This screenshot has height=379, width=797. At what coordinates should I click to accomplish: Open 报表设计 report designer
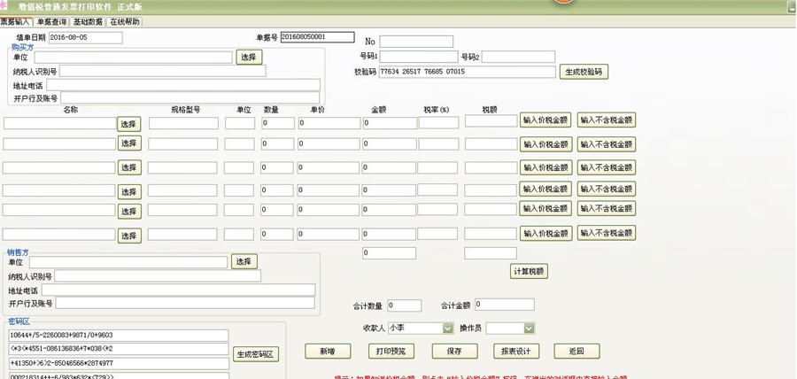pos(516,352)
